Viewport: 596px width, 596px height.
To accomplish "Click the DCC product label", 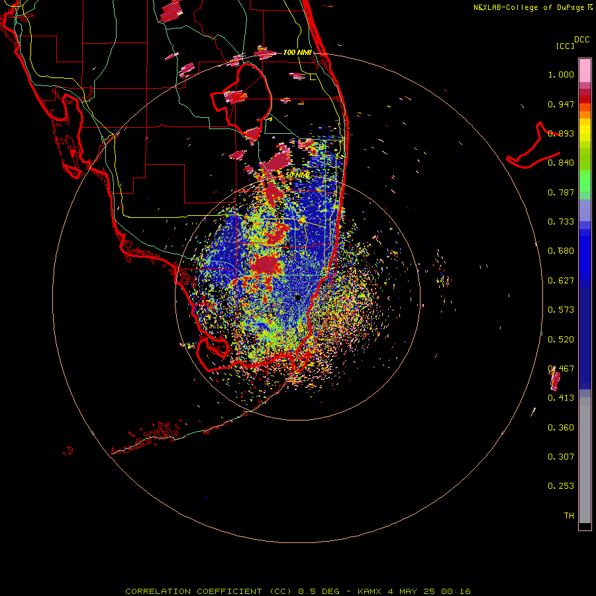I will [x=581, y=40].
